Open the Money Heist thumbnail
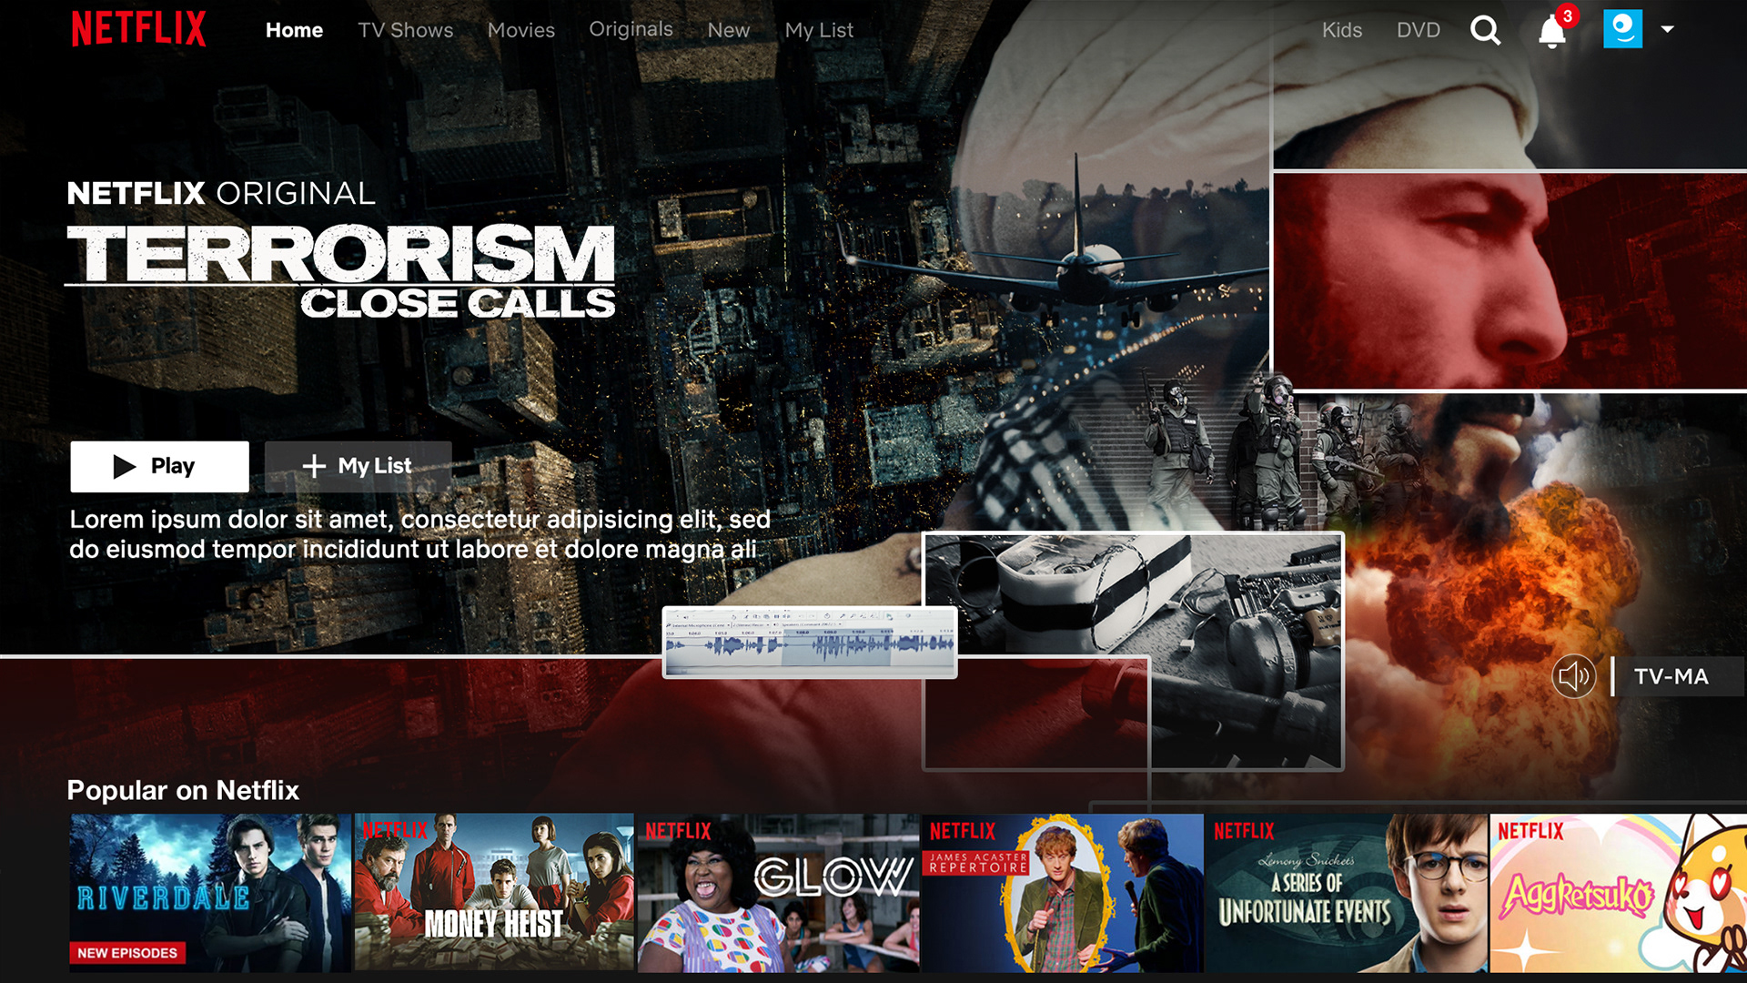This screenshot has height=983, width=1747. (494, 893)
